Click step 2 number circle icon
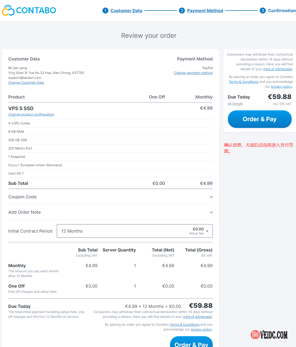Viewport: 296px width, 347px height. [182, 11]
